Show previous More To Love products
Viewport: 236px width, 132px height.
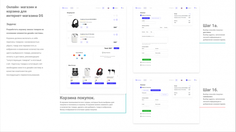(69, 76)
